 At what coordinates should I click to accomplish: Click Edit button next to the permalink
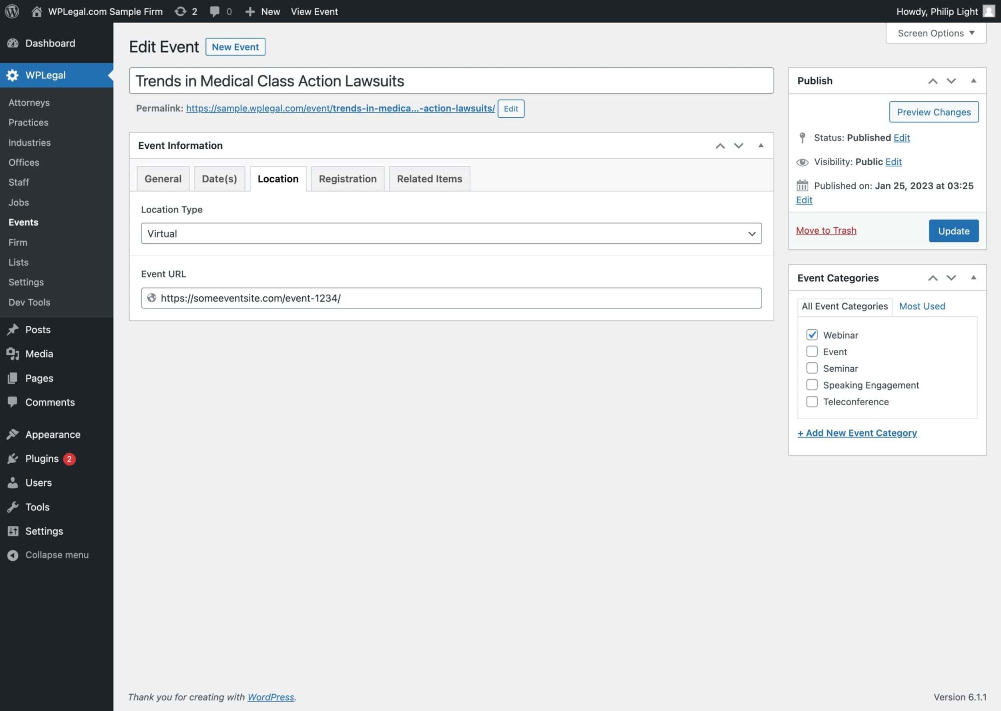point(511,108)
